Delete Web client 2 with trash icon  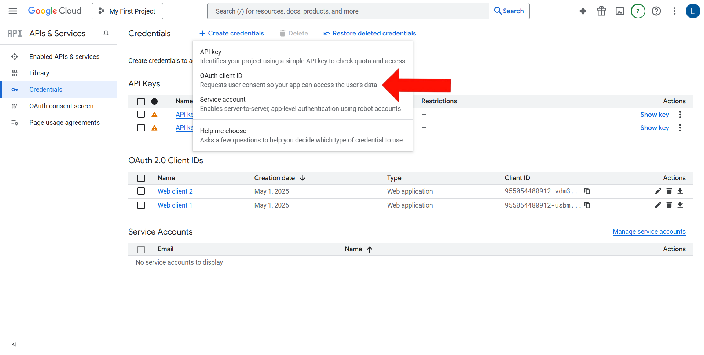click(x=669, y=191)
